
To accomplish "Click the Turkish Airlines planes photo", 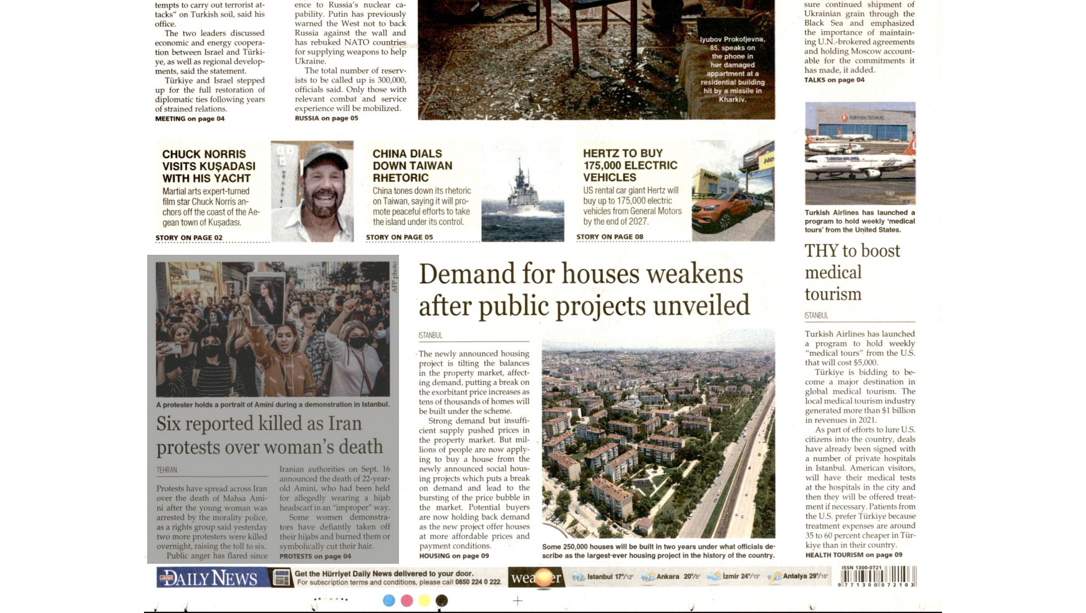I will (x=860, y=153).
